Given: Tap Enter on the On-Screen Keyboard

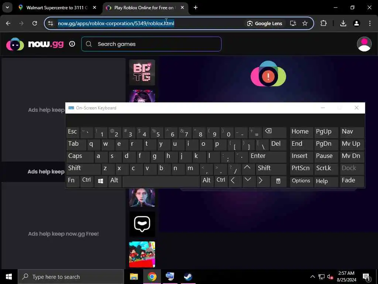Looking at the screenshot, I should [x=268, y=156].
